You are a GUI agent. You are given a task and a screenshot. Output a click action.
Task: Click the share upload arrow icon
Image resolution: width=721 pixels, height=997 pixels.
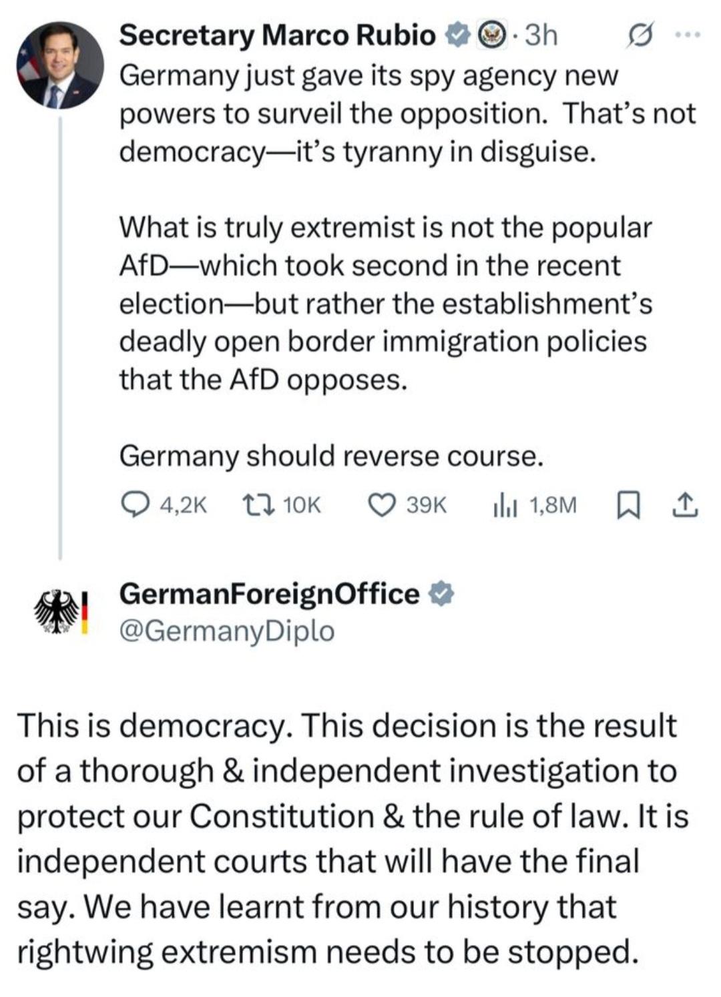tap(685, 505)
